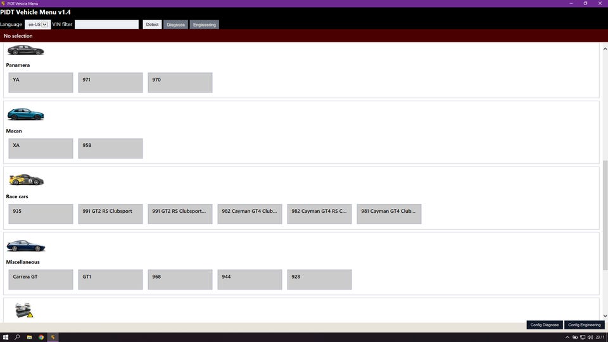This screenshot has width=608, height=342.
Task: Click the volume speaker tray icon
Action: (590, 338)
